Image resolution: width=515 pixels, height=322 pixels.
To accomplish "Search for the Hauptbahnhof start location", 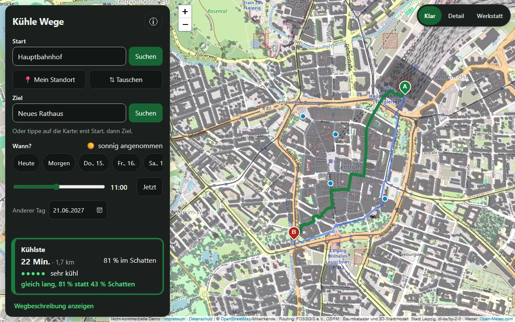I will pos(145,56).
